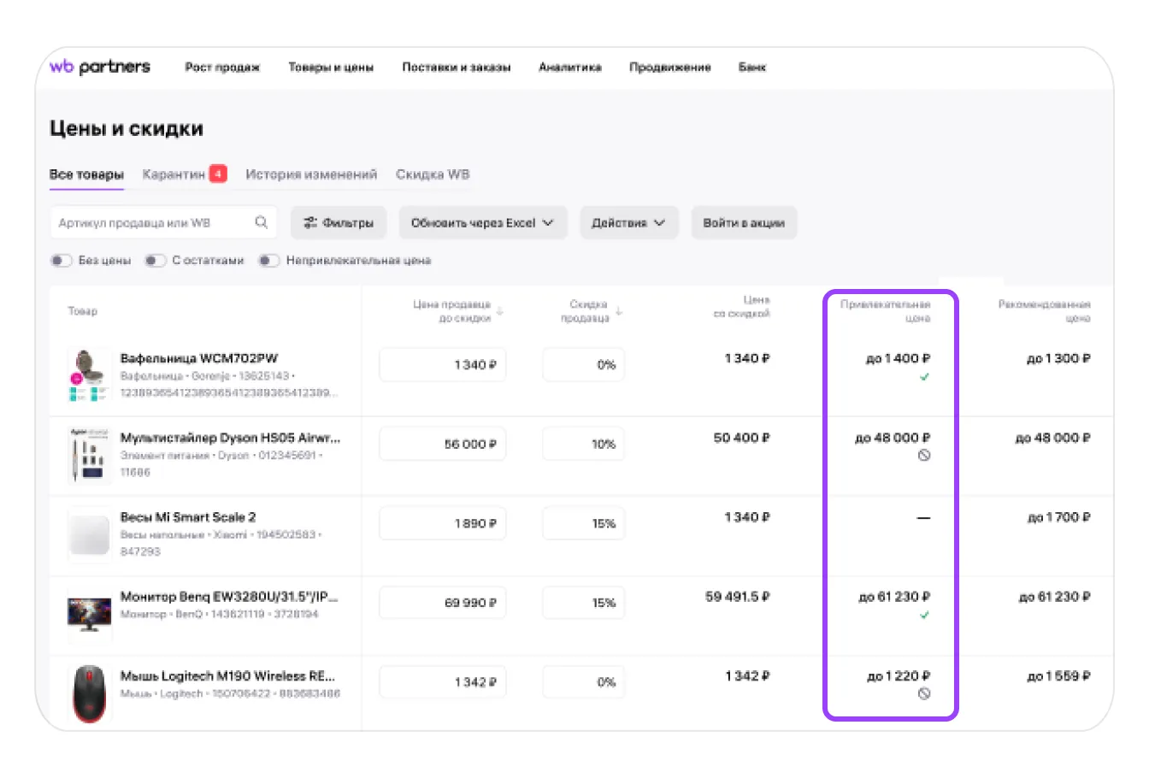Open 'Товары и цены' navigation menu
The height and width of the screenshot is (778, 1149).
331,68
